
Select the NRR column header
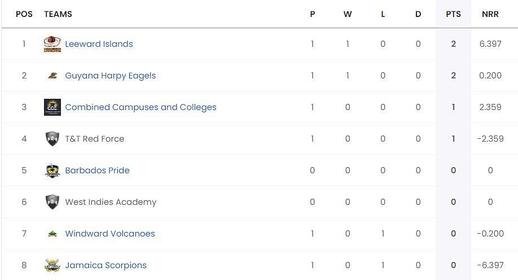pyautogui.click(x=490, y=14)
